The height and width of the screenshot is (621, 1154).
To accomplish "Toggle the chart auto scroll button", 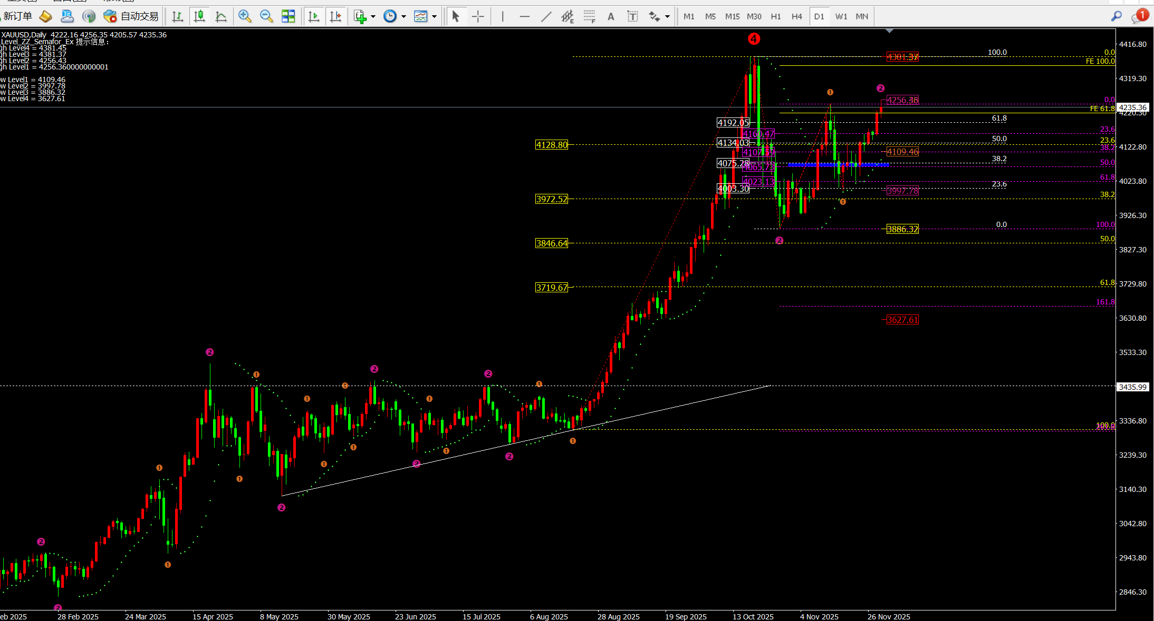I will pyautogui.click(x=314, y=16).
